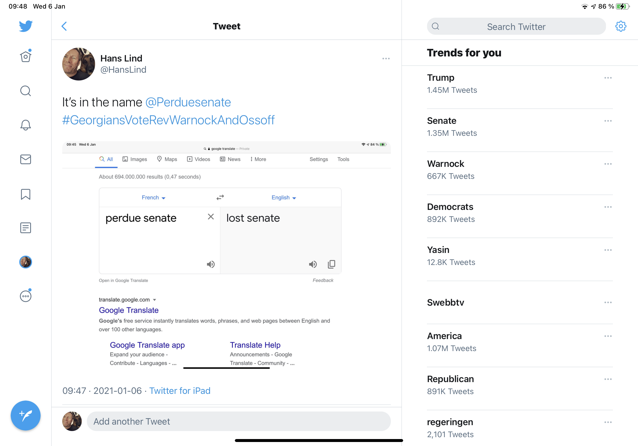The height and width of the screenshot is (446, 638).
Task: Click the Twitter bird logo
Action: [26, 26]
